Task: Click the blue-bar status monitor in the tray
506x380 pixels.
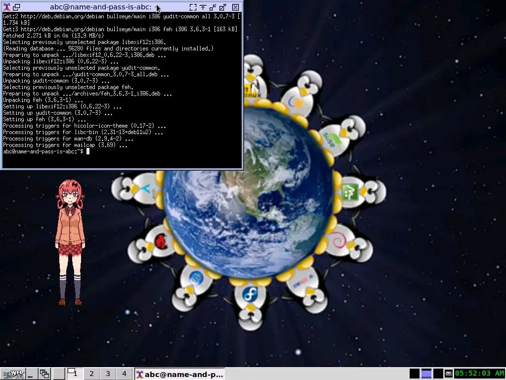Action: coord(426,374)
